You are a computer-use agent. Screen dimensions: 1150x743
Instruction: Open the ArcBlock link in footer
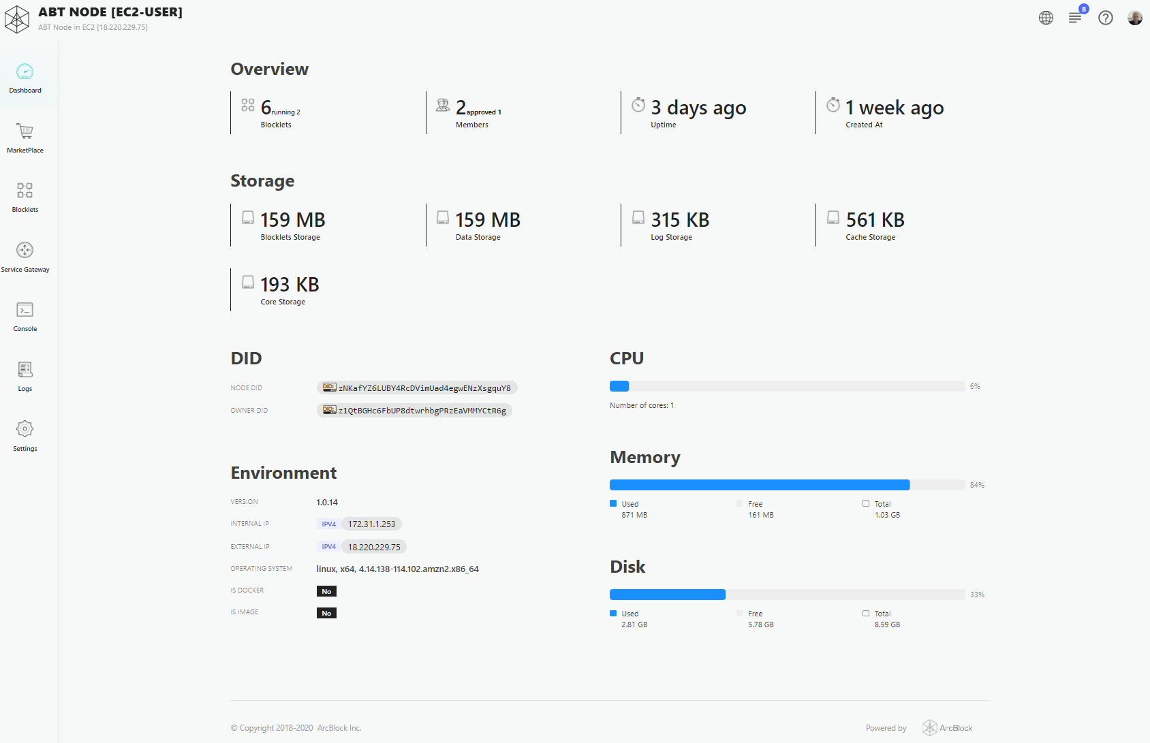pyautogui.click(x=948, y=728)
